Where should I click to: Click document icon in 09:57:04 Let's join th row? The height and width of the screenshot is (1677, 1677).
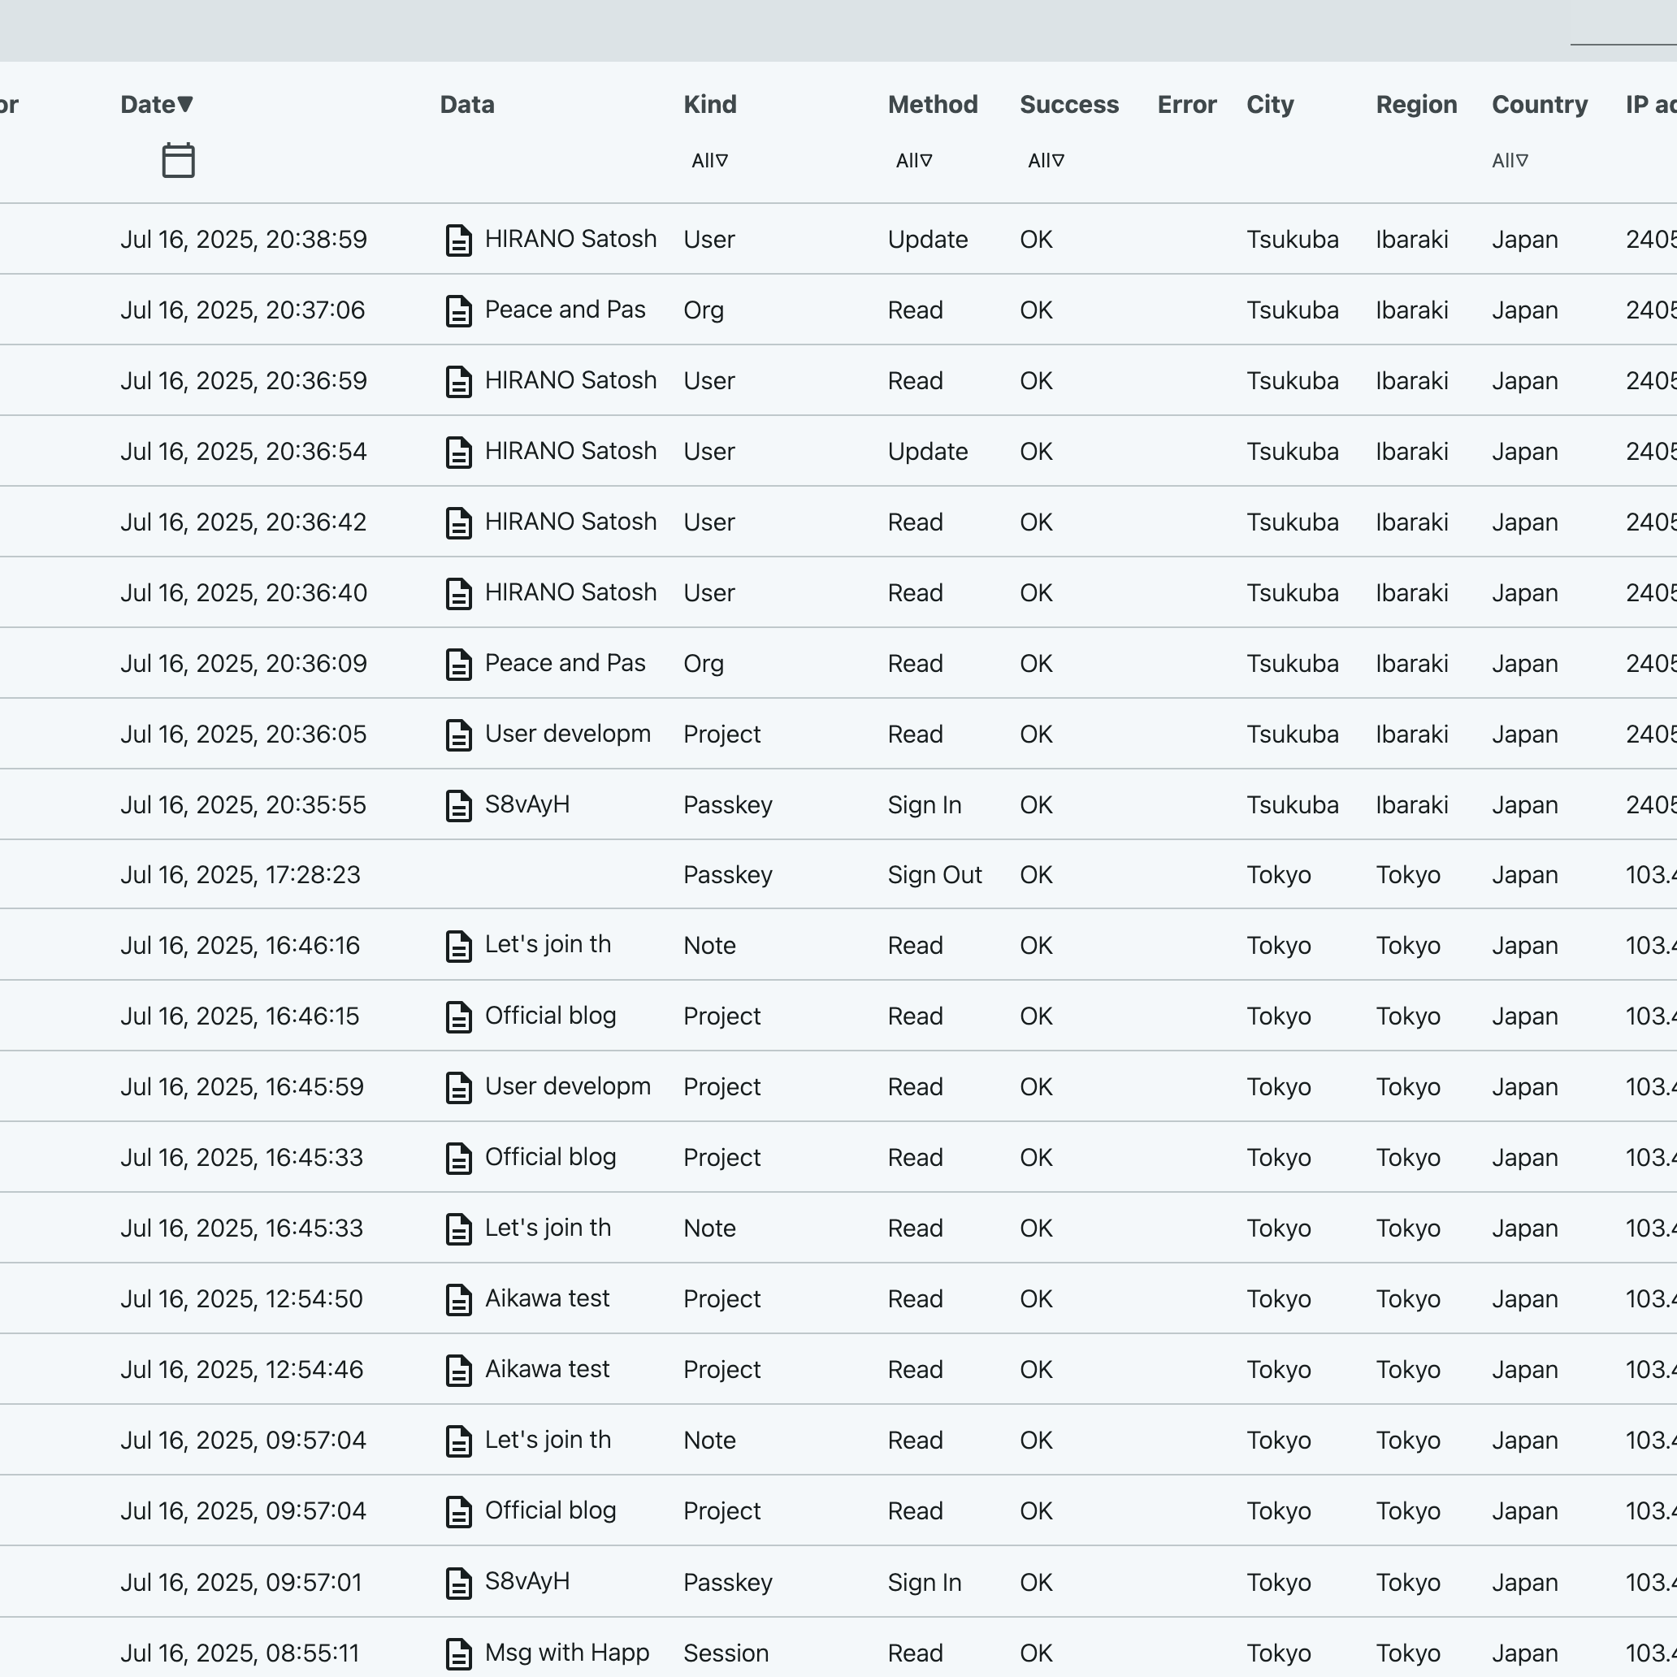tap(458, 1441)
